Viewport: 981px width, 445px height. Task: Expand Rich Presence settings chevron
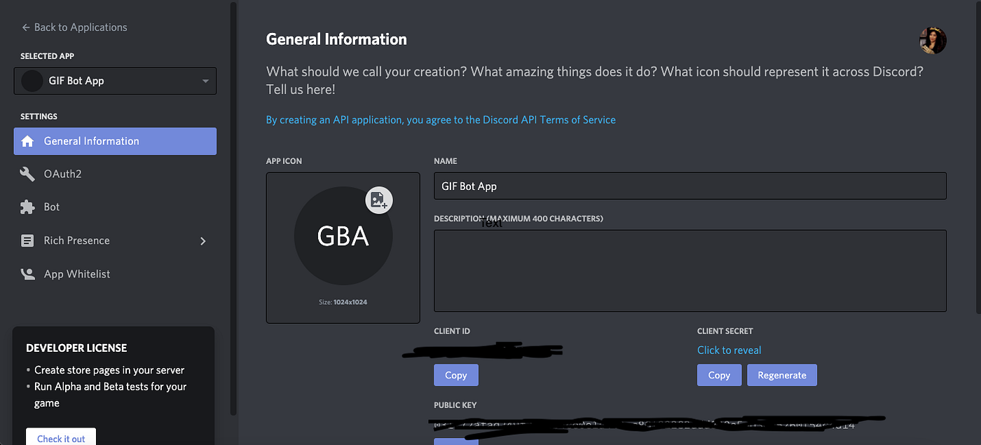(203, 240)
